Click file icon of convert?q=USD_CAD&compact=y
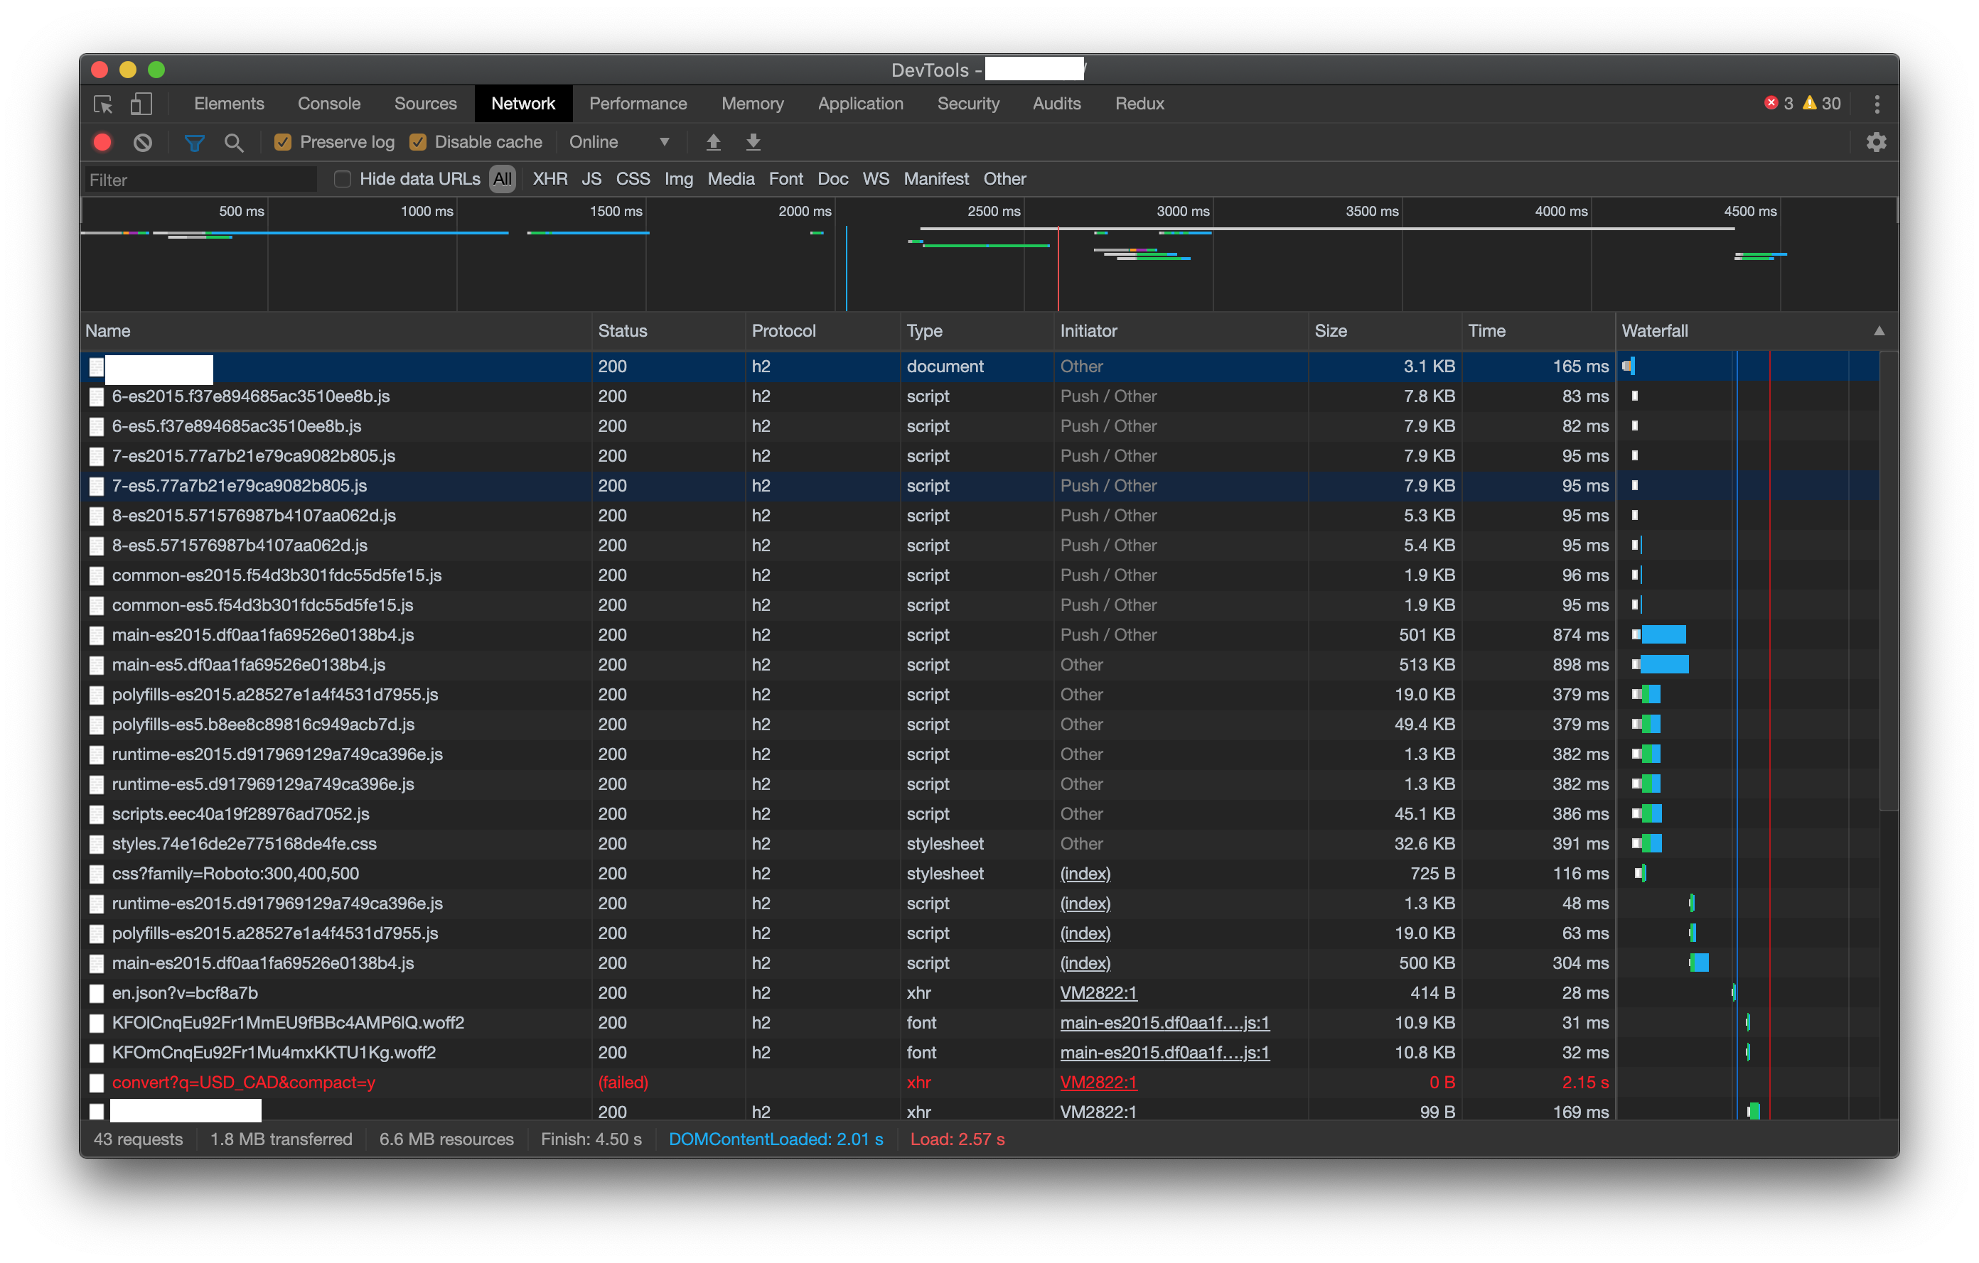This screenshot has width=1979, height=1263. point(97,1083)
